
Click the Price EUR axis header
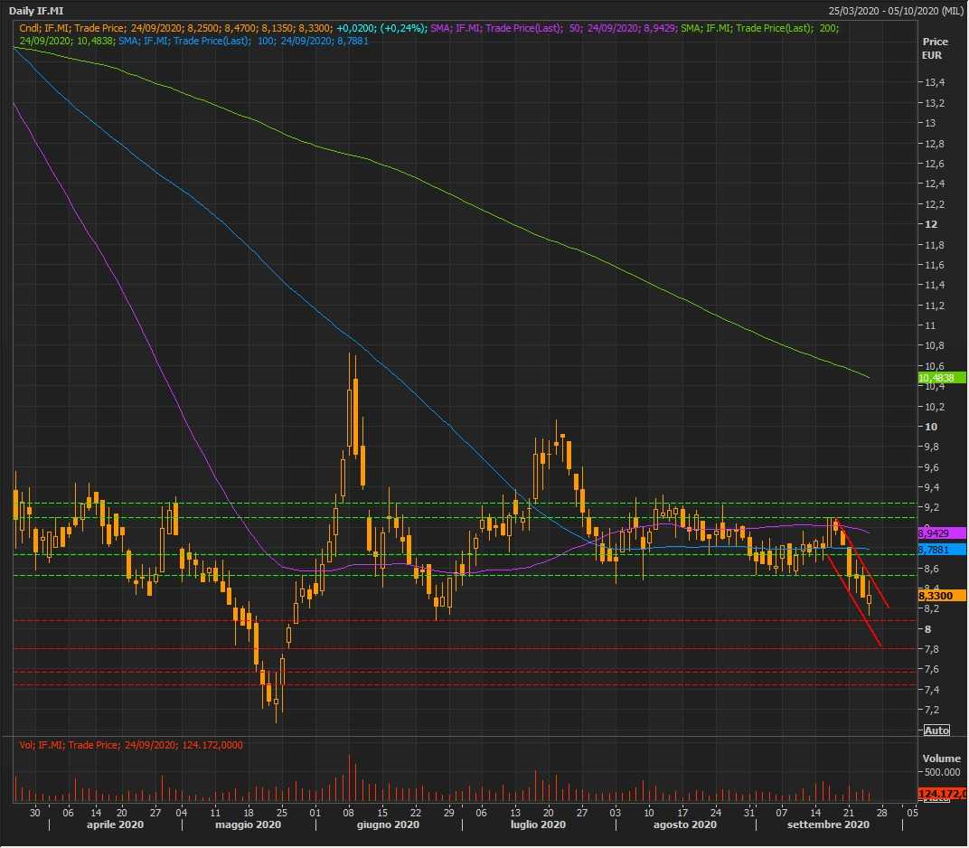click(x=934, y=49)
